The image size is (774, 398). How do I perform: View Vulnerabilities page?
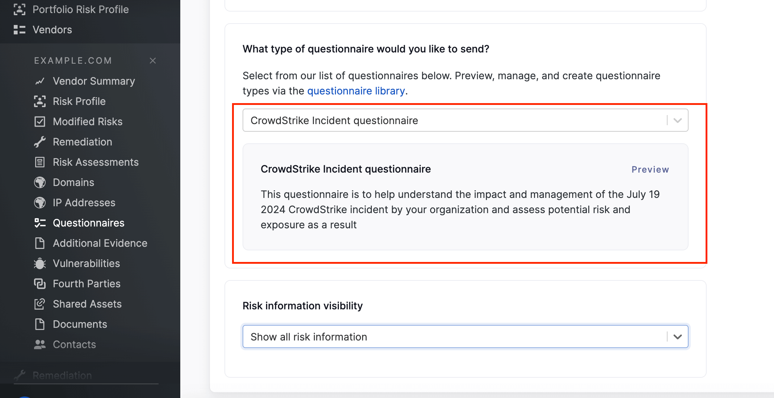pos(87,263)
